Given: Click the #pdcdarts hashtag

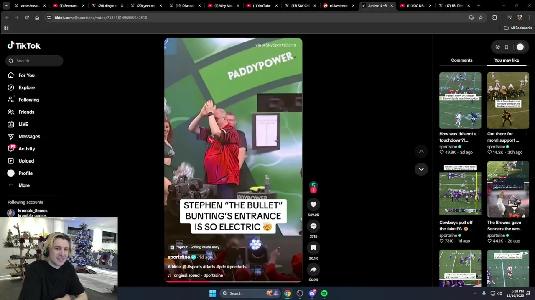Looking at the screenshot, I should point(237,267).
